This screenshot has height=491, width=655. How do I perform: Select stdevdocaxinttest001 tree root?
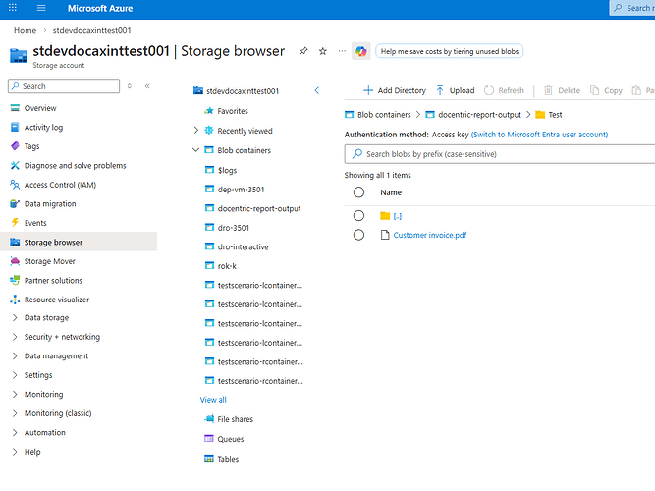coord(236,91)
